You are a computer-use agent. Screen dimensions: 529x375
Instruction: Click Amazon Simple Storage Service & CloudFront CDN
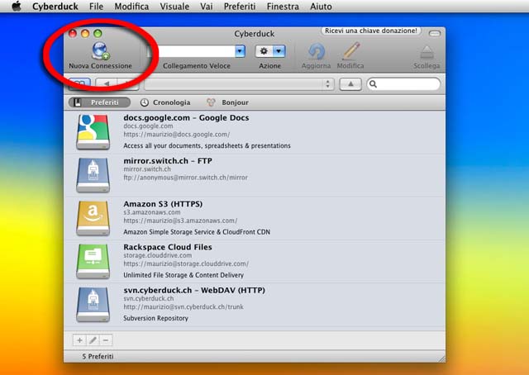tap(197, 232)
